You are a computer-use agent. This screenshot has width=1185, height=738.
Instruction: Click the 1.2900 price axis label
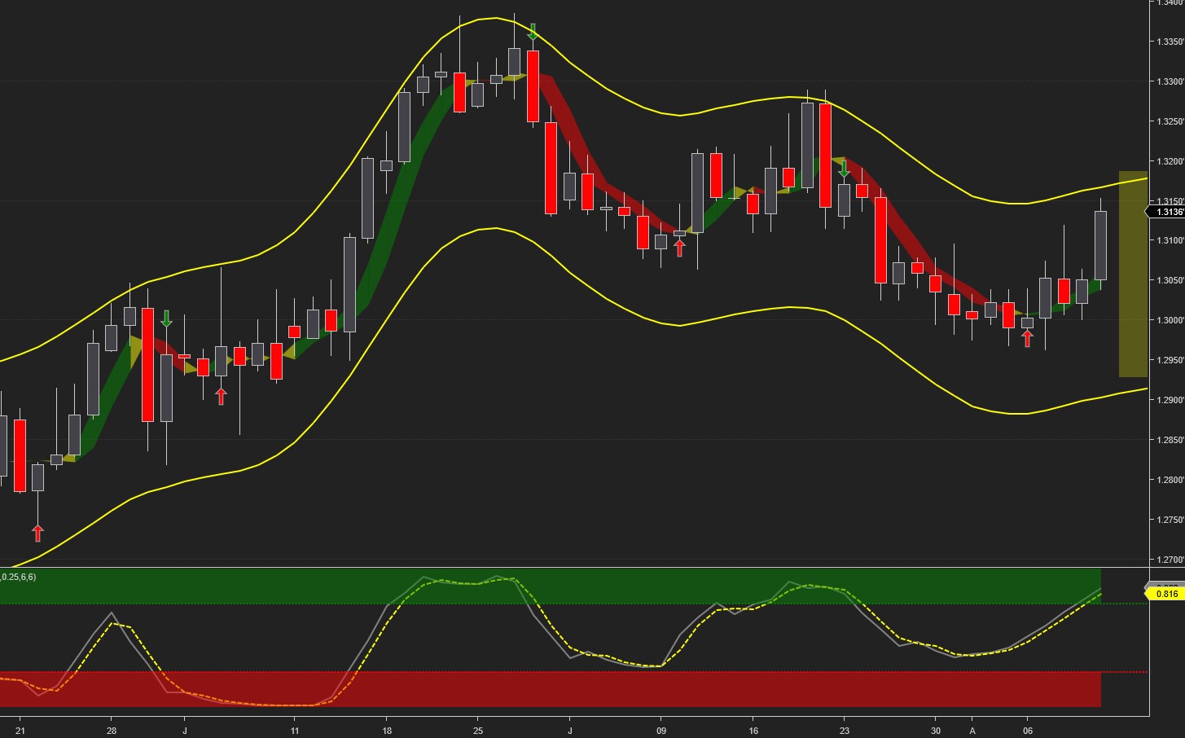click(1170, 400)
